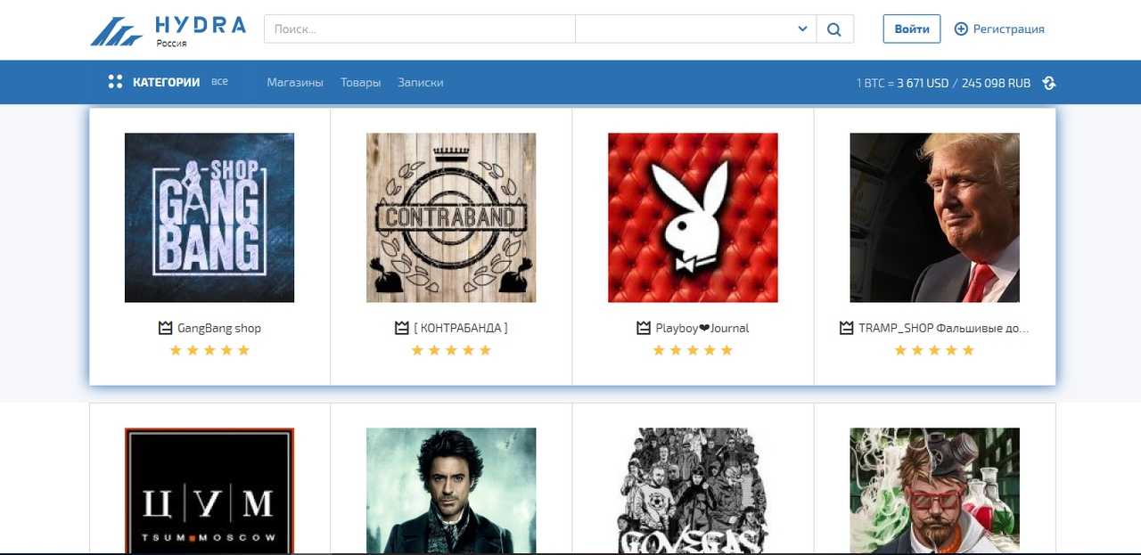
Task: Click the 'все' link next to categories
Action: coord(219,82)
